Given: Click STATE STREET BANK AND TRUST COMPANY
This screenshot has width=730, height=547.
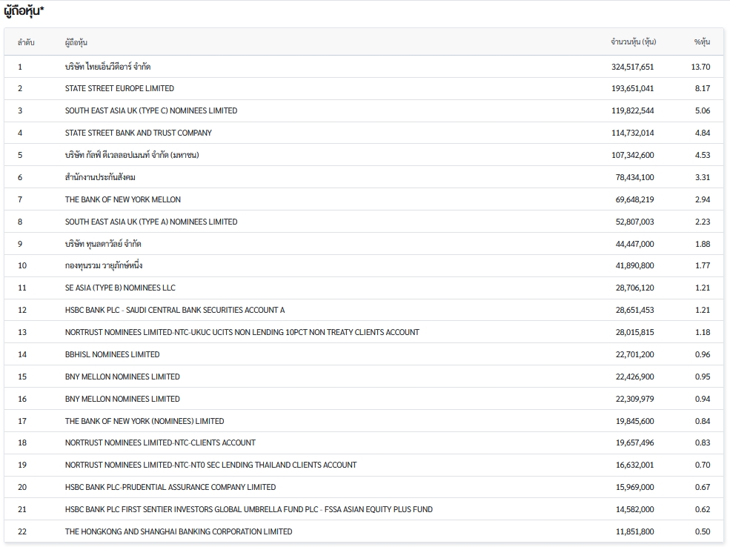Looking at the screenshot, I should 138,133.
